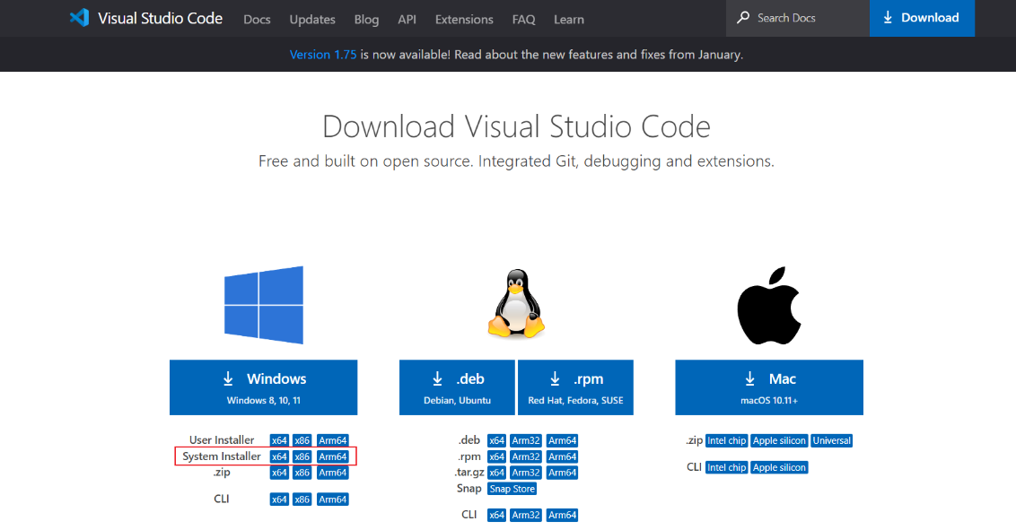This screenshot has height=530, width=1016.
Task: Download Windows .zip x86
Action: click(302, 473)
